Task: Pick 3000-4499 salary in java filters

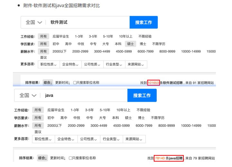Action: click(99, 126)
